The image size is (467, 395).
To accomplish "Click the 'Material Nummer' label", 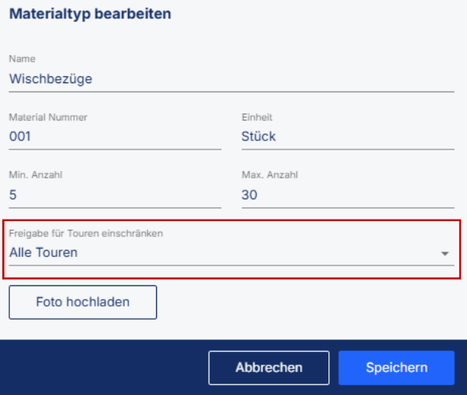I will (x=48, y=117).
